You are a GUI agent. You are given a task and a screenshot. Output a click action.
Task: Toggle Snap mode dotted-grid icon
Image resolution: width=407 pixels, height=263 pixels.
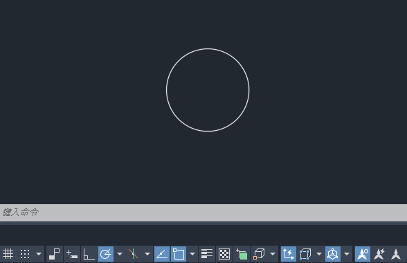[25, 254]
